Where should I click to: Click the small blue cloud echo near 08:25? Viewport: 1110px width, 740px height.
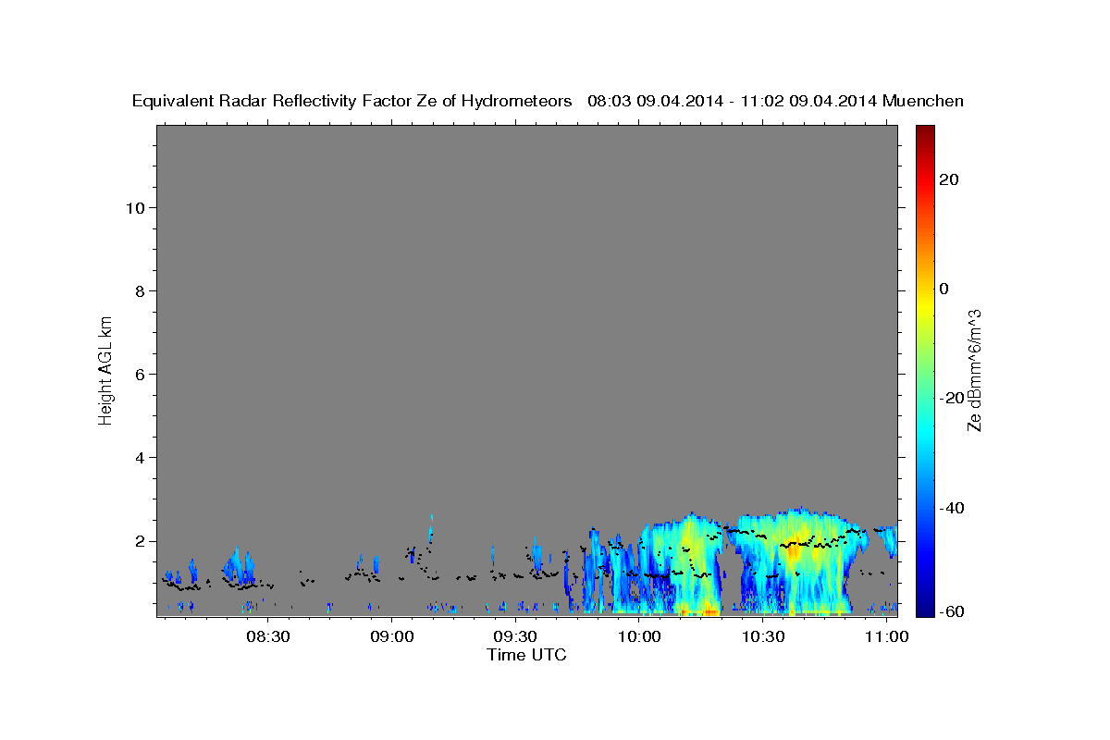coord(240,565)
